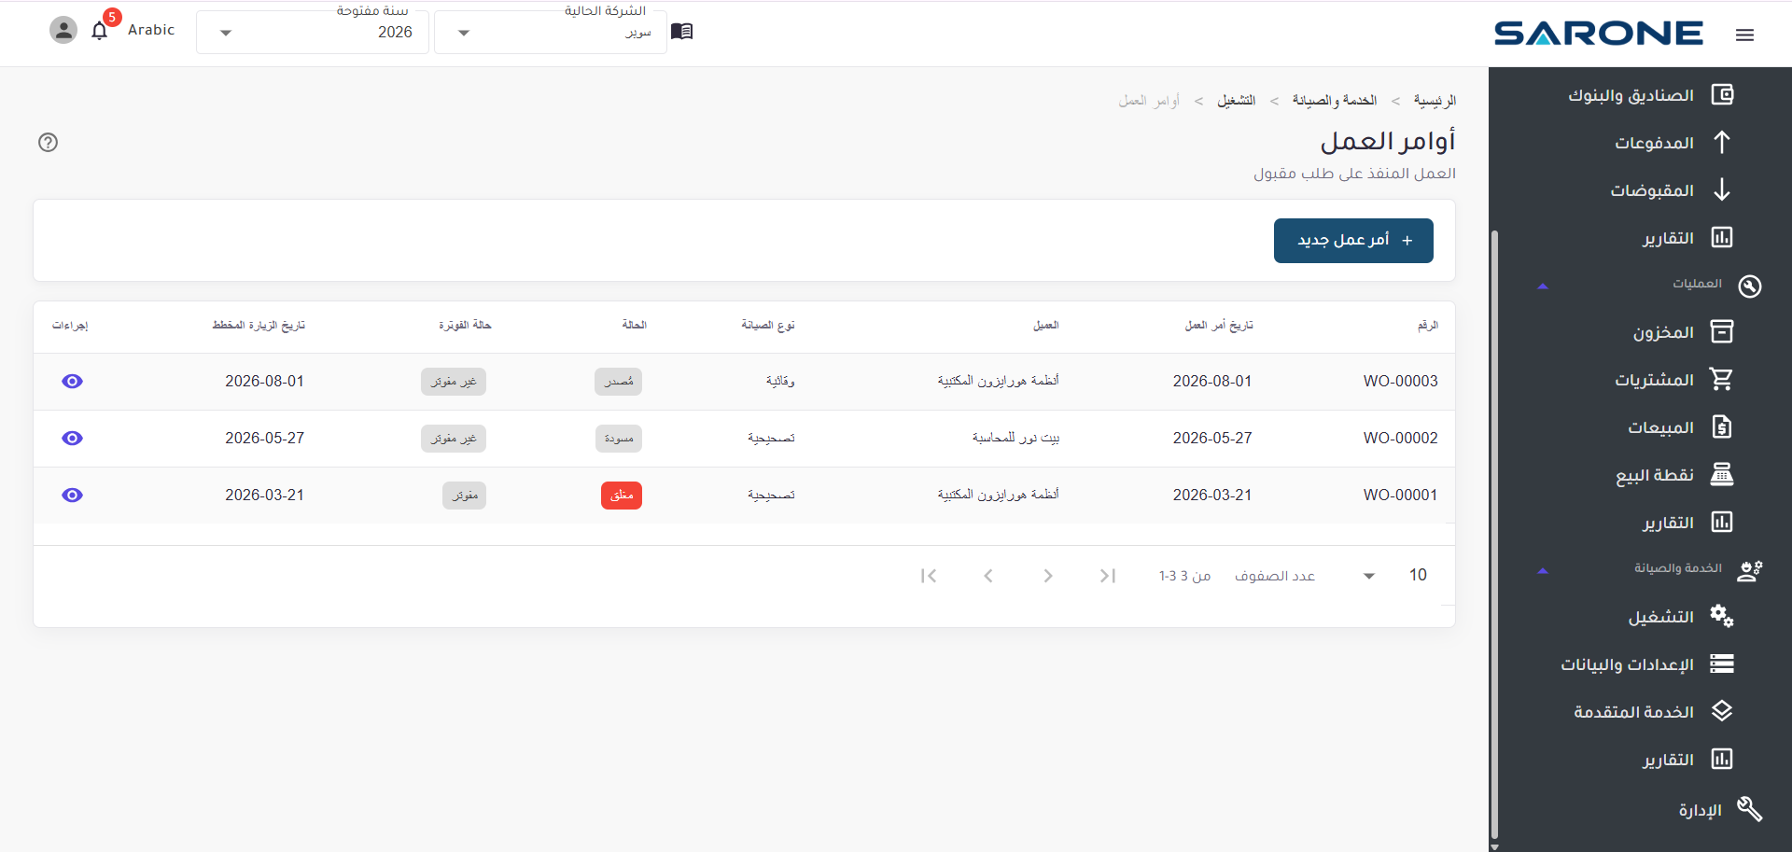The width and height of the screenshot is (1792, 852).
Task: Click the أمر عمل جديد button
Action: coord(1353,241)
